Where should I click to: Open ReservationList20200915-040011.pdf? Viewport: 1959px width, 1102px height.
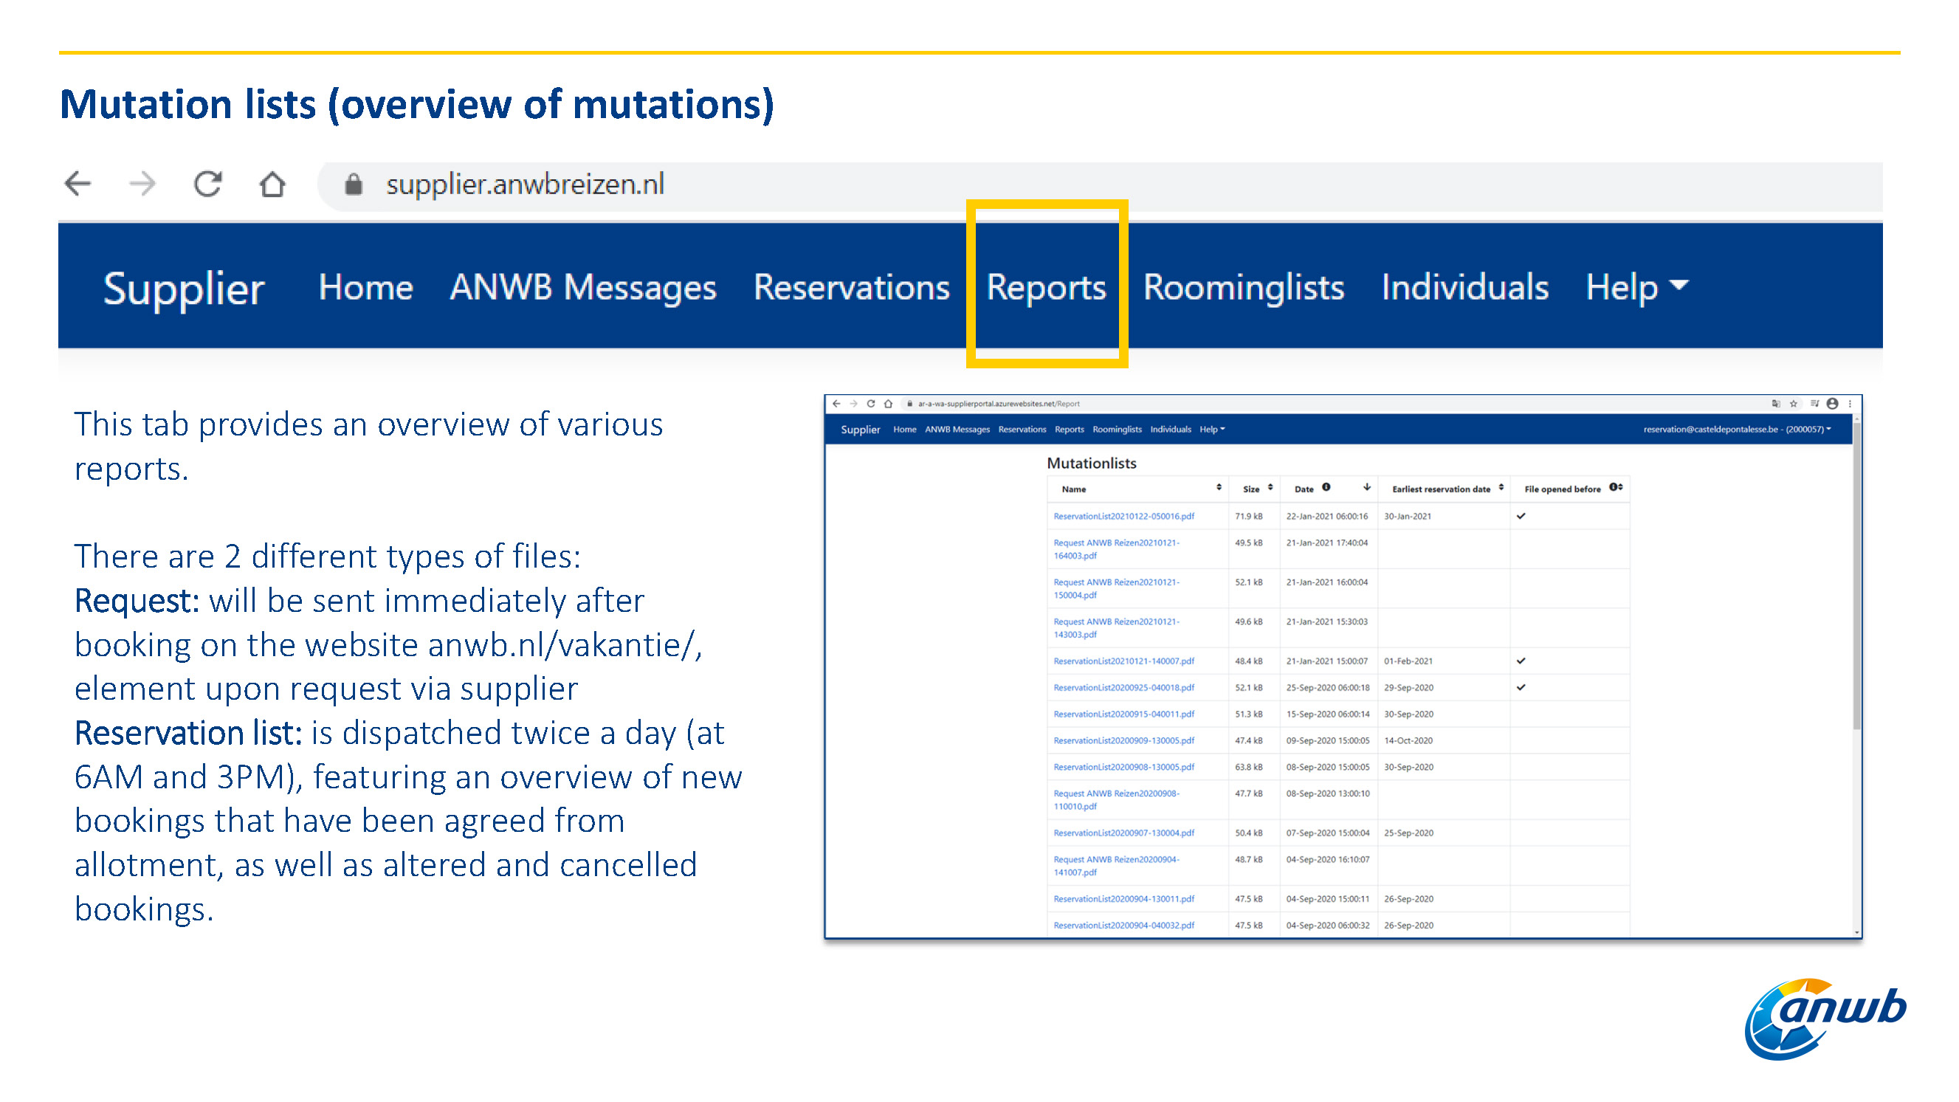pyautogui.click(x=1123, y=715)
